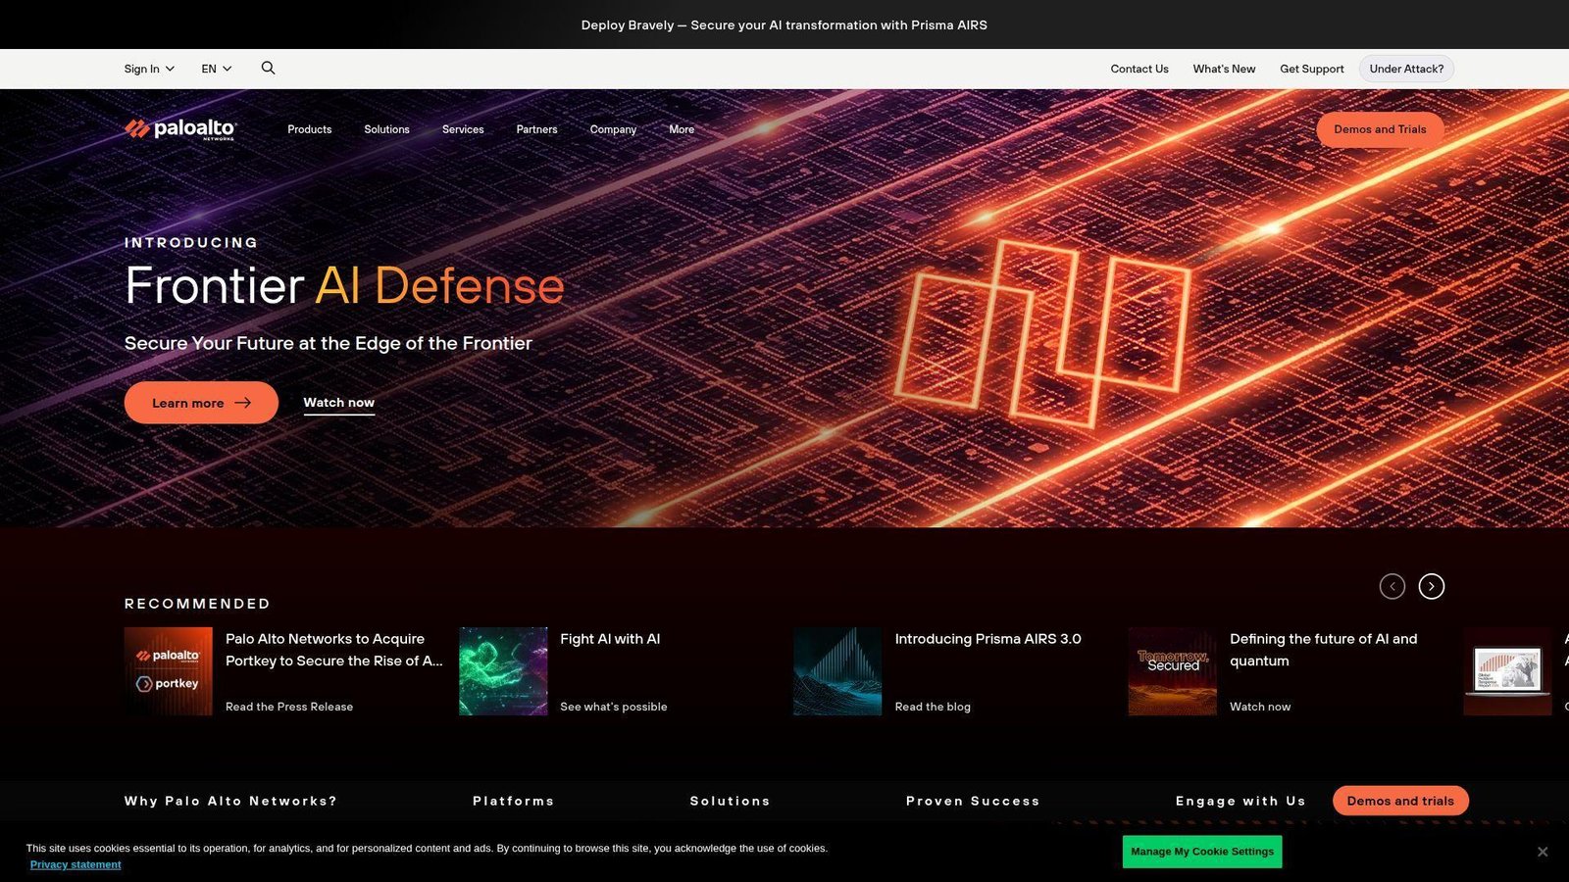
Task: Select the Why Palo Alto Networks? tab
Action: pos(230,801)
